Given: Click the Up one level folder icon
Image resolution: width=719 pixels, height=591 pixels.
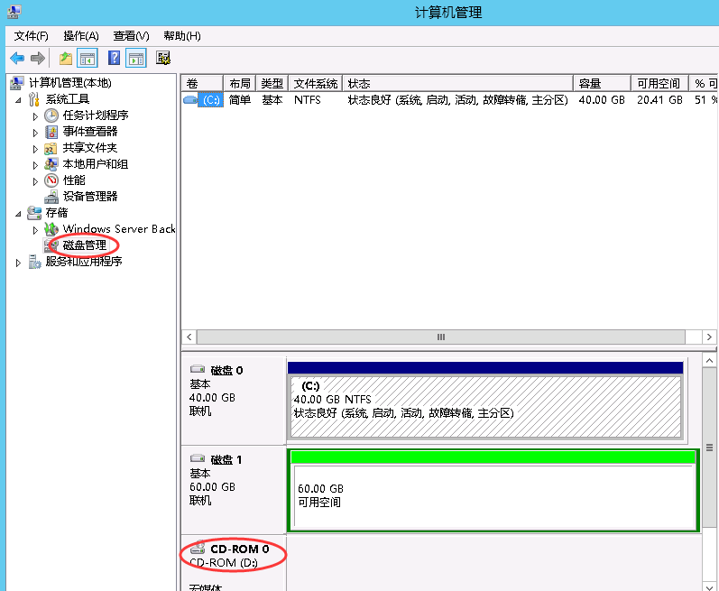Looking at the screenshot, I should pos(66,59).
